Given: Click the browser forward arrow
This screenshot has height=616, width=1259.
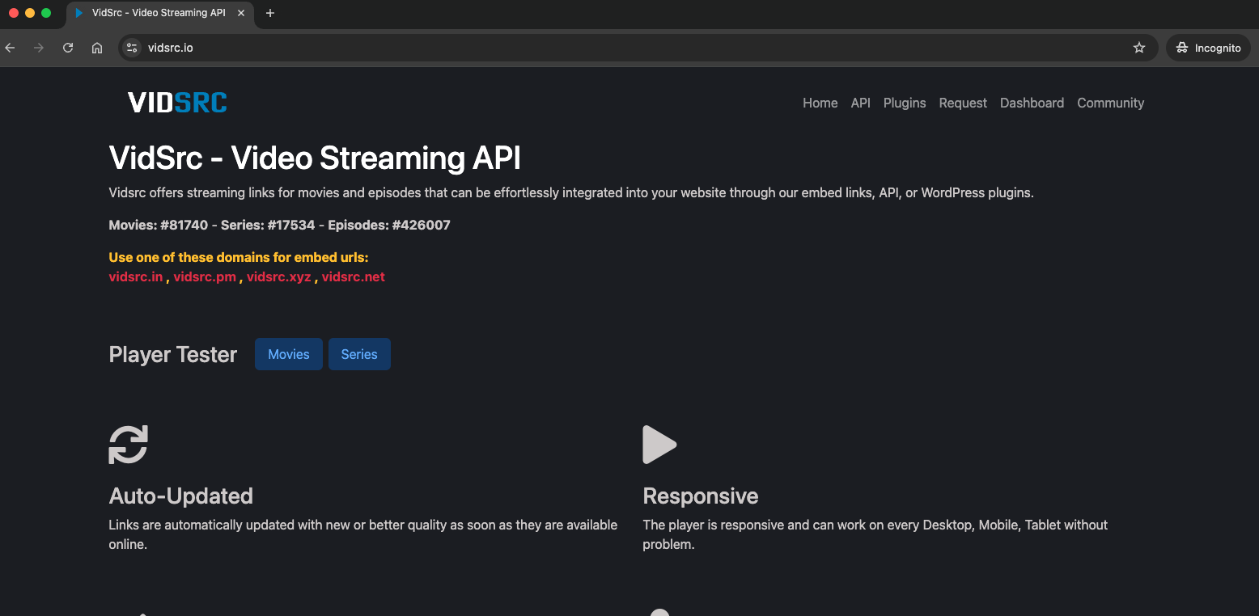Looking at the screenshot, I should pos(39,48).
